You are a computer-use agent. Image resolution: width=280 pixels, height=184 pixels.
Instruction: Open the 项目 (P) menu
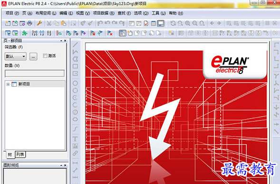[x=12, y=13]
